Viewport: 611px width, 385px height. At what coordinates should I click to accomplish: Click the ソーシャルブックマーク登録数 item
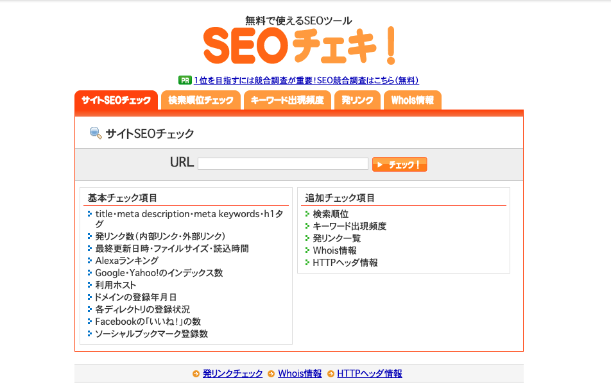151,334
